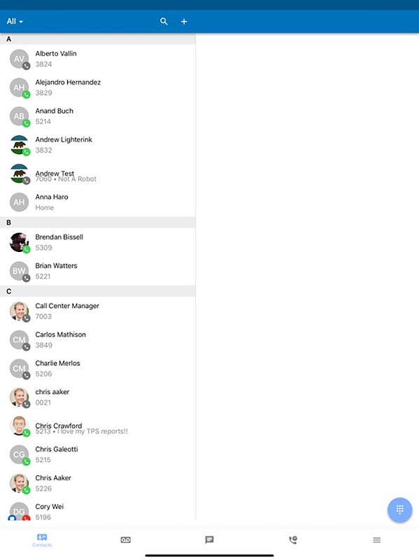Select Brendan Bissell's profile photo
The height and width of the screenshot is (560, 419).
(20, 242)
